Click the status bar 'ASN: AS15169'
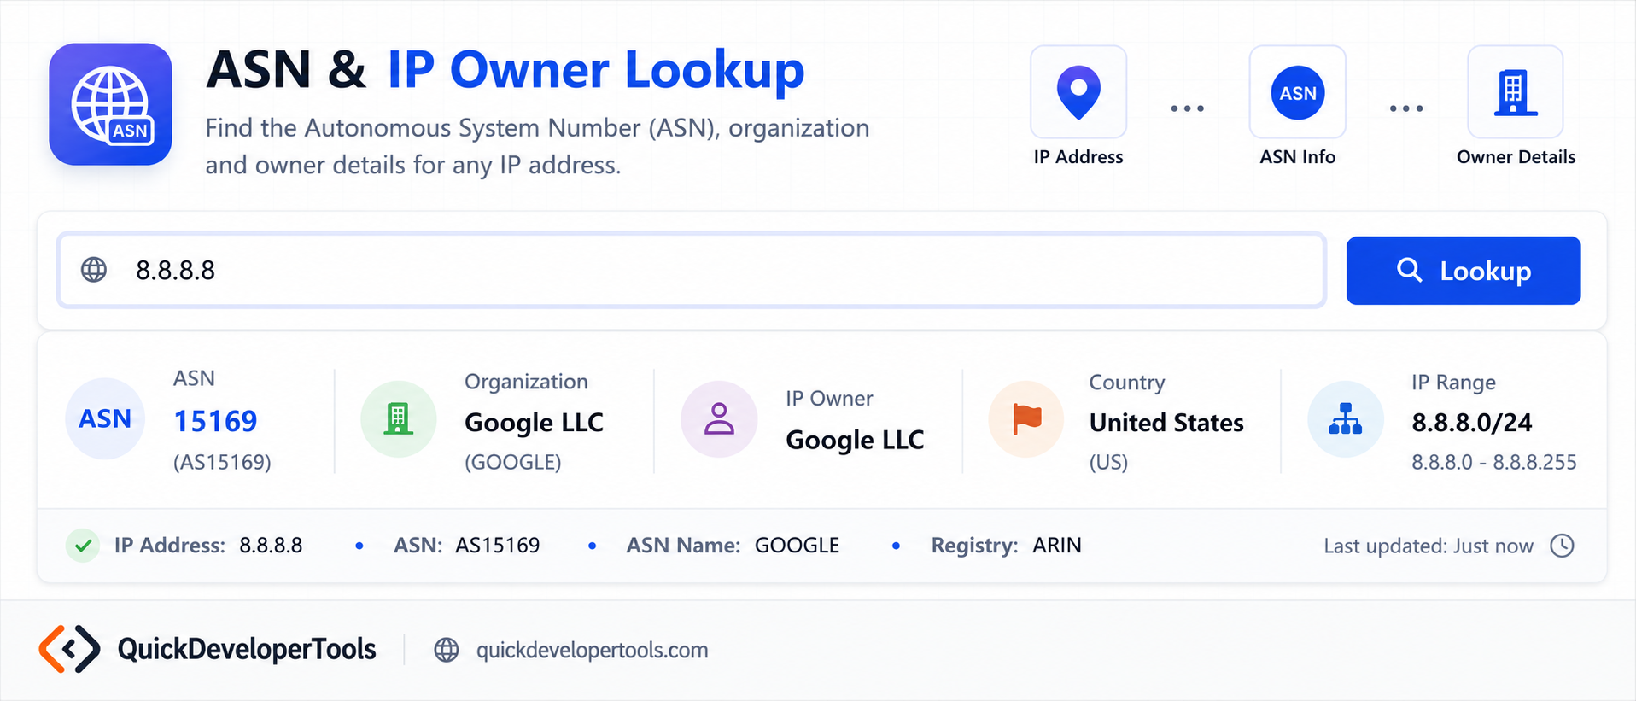 pos(466,546)
